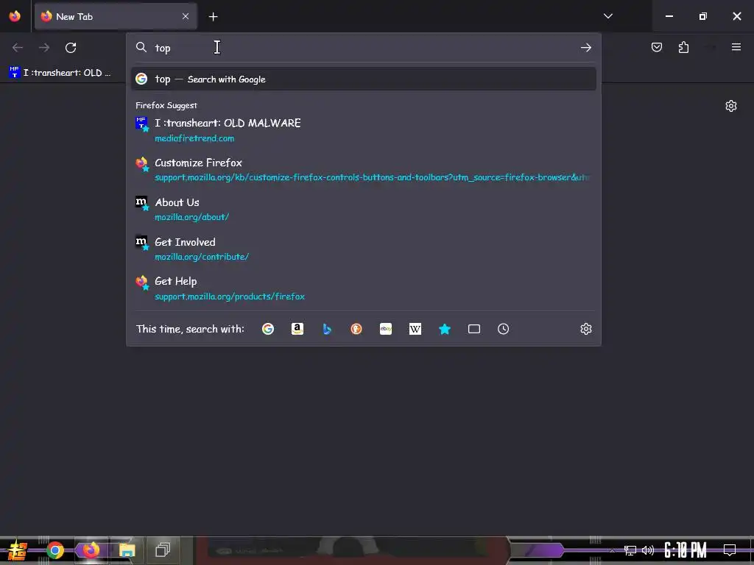Open the network icon in system tray
This screenshot has width=754, height=565.
click(630, 550)
